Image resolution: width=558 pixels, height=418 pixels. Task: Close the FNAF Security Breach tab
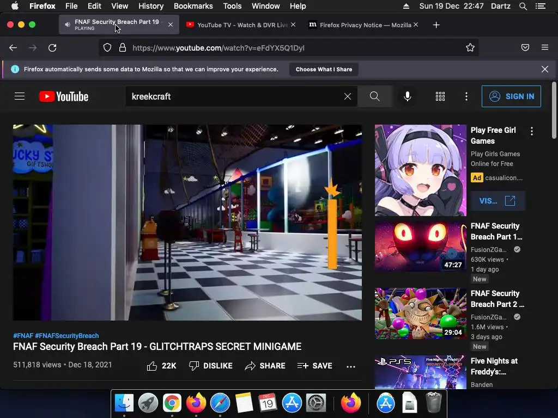(171, 24)
